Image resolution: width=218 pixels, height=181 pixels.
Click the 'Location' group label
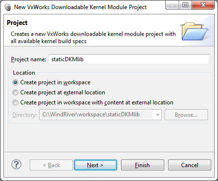click(x=24, y=73)
